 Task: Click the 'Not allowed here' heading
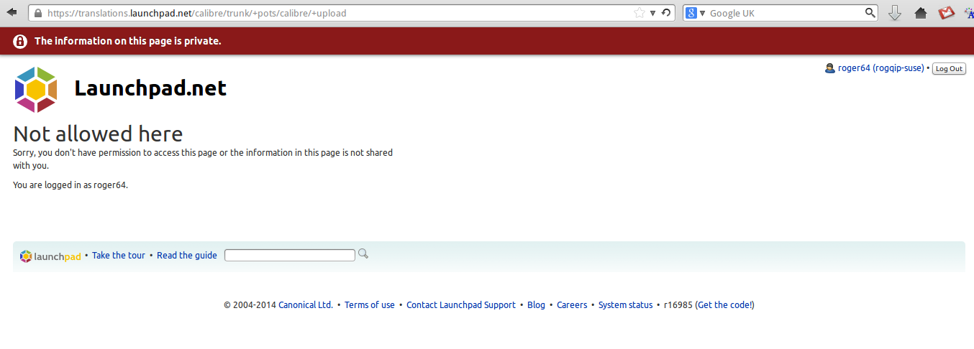[98, 134]
